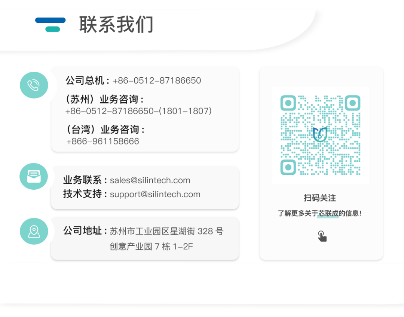The height and width of the screenshot is (317, 404).
Task: Click the (台湾) 业务咨询 label
Action: point(105,129)
